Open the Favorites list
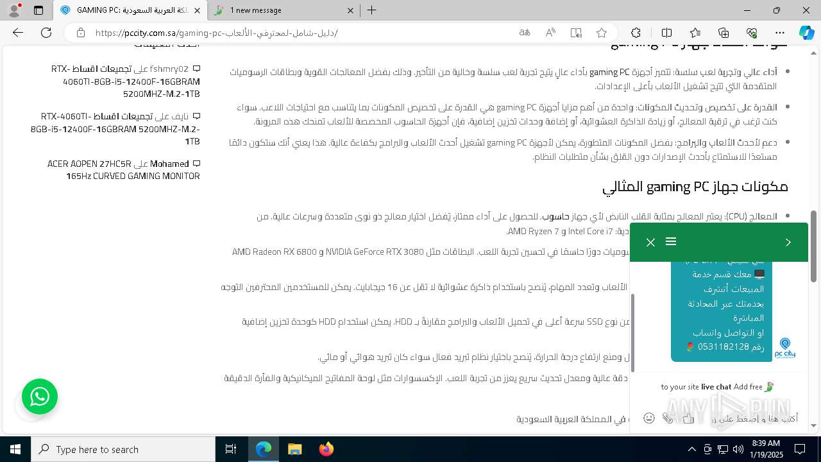 [695, 33]
